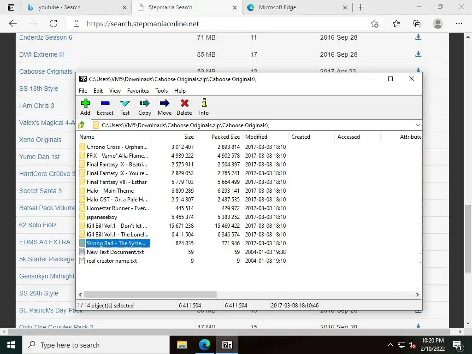Open the Edit menu in 7-Zip

98,91
